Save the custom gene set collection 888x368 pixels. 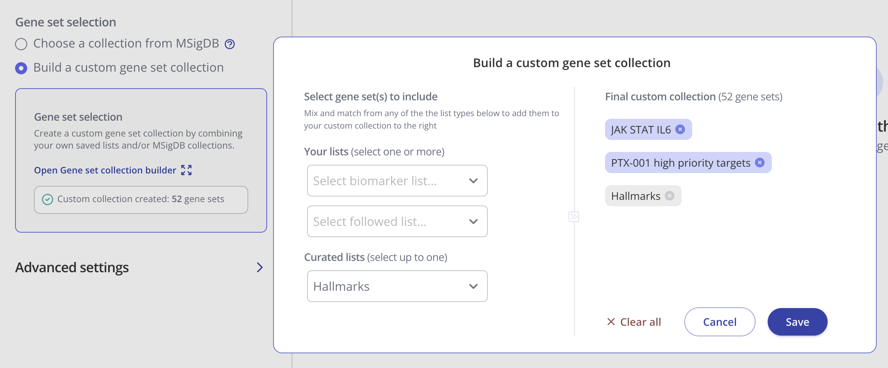(x=797, y=322)
